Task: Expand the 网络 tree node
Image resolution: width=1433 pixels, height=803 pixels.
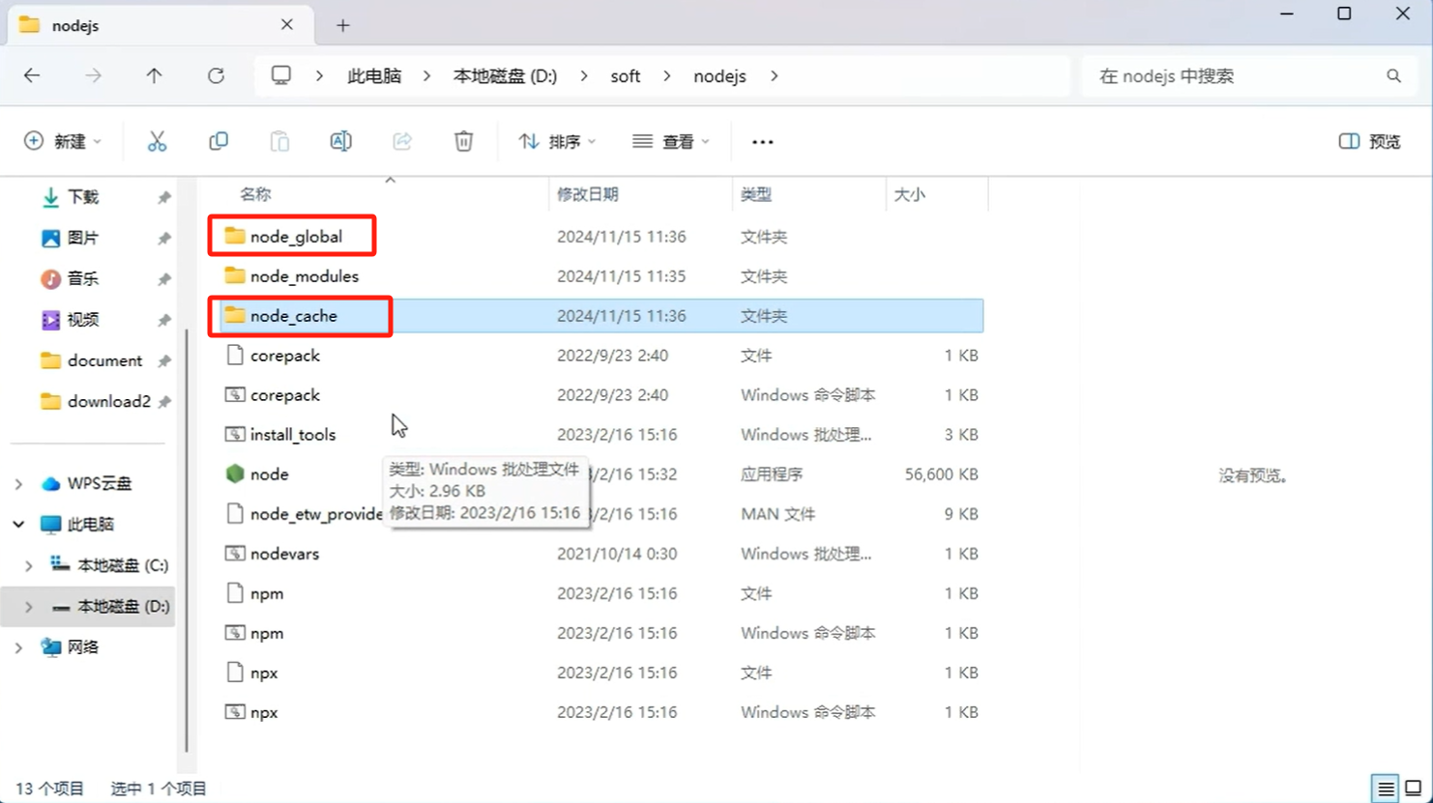Action: tap(18, 647)
